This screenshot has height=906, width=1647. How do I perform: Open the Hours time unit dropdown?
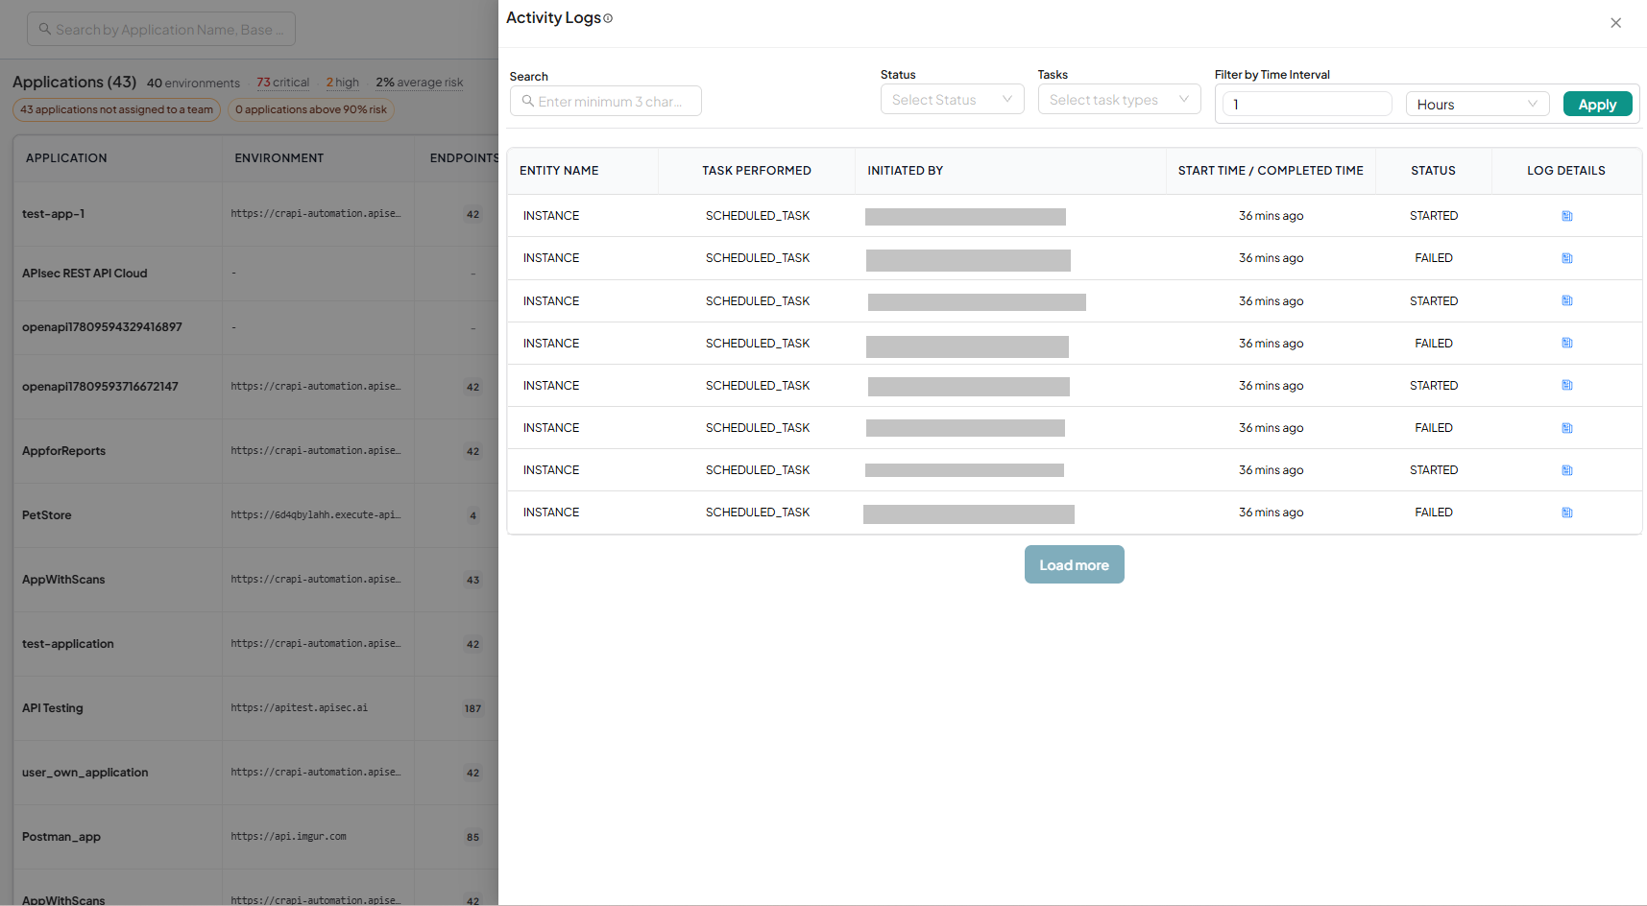coord(1477,105)
